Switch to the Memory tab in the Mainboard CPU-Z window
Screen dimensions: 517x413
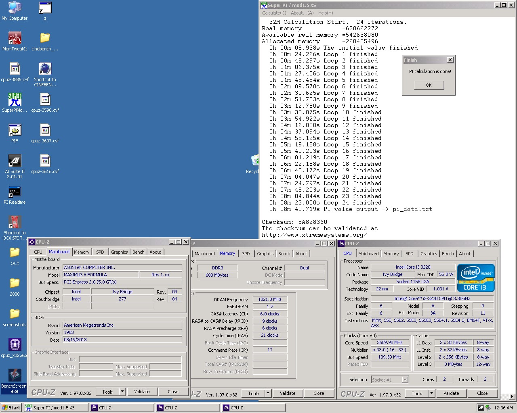pos(82,252)
